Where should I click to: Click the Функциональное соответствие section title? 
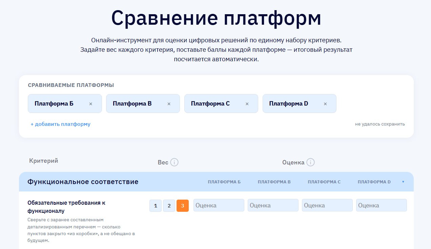[x=83, y=182]
